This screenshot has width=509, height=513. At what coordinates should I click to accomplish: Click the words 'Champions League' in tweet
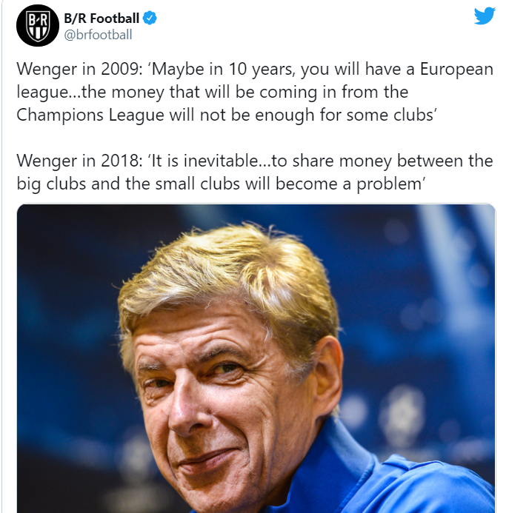point(90,115)
